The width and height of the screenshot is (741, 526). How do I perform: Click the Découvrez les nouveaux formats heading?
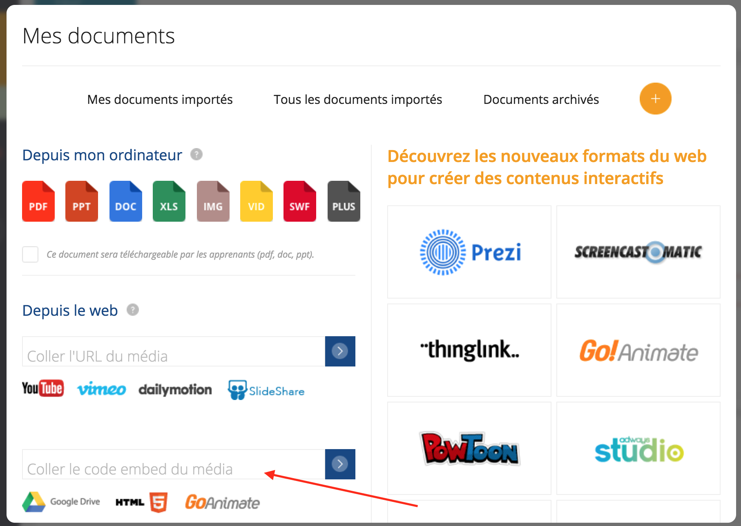tap(547, 167)
